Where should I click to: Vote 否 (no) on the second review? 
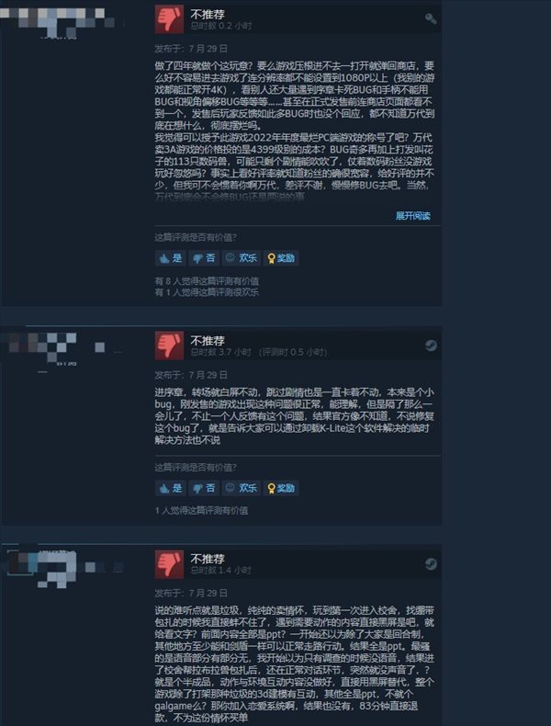[x=204, y=488]
